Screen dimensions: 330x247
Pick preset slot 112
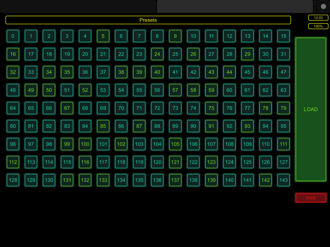pos(13,162)
